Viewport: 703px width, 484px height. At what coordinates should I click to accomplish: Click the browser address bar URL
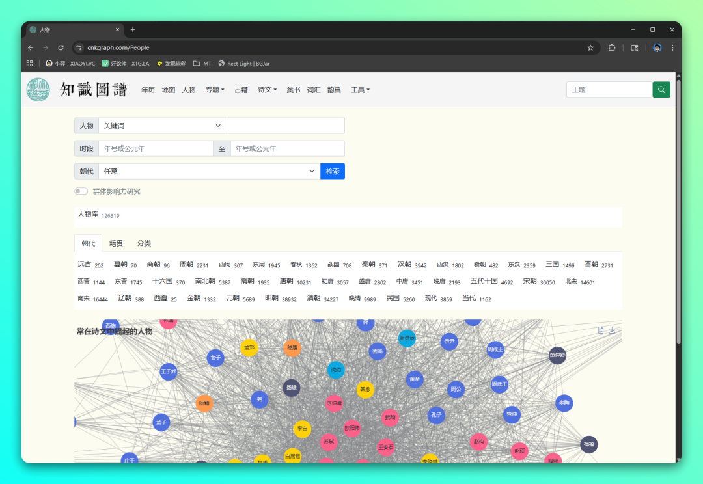point(118,47)
